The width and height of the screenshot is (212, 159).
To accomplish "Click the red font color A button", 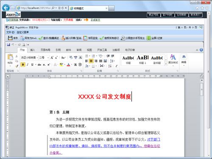I will (68, 65).
